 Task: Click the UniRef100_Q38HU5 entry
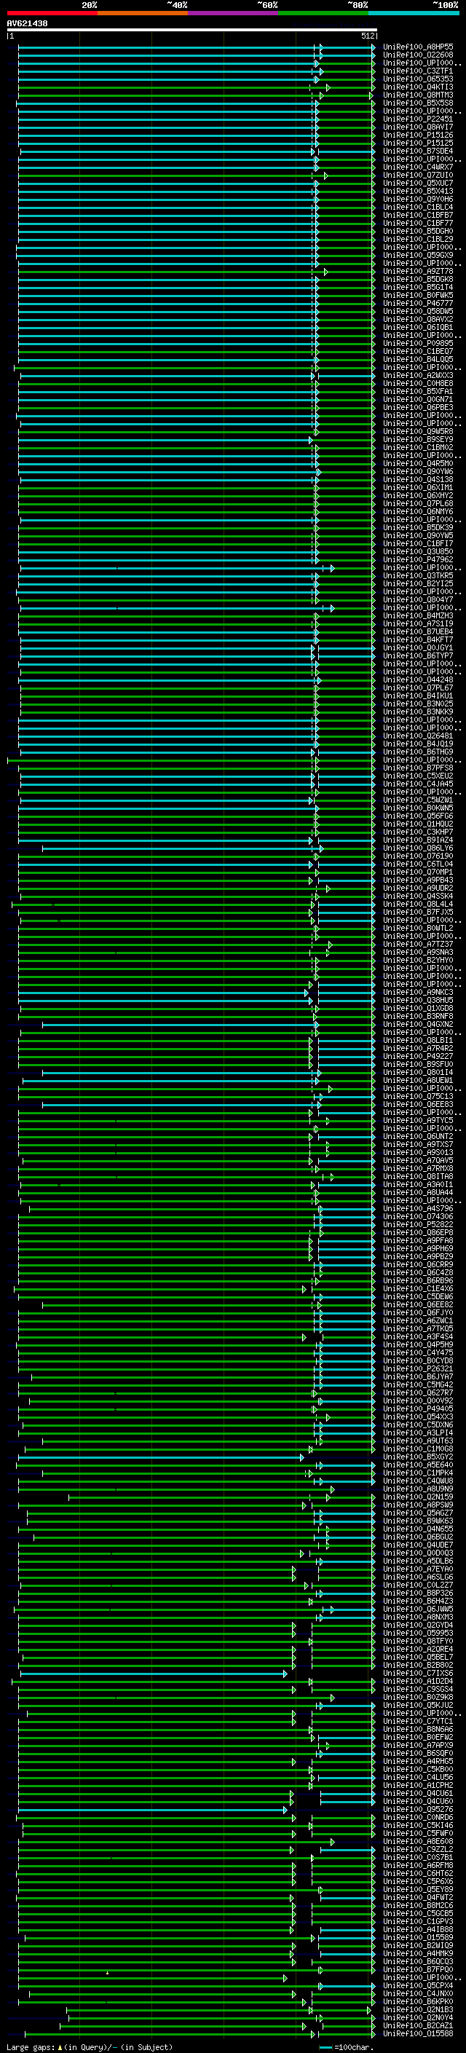tap(418, 1000)
